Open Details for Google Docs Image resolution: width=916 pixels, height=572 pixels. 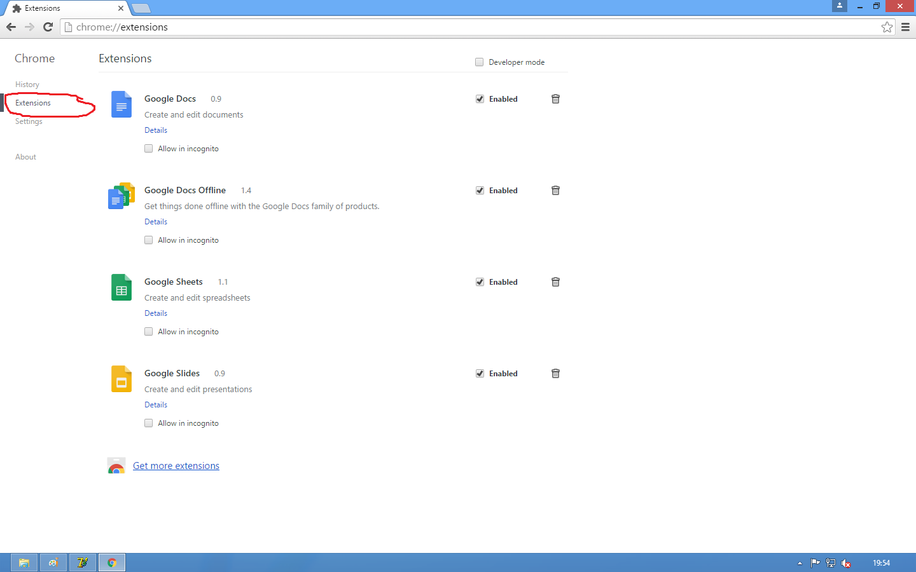coord(156,130)
